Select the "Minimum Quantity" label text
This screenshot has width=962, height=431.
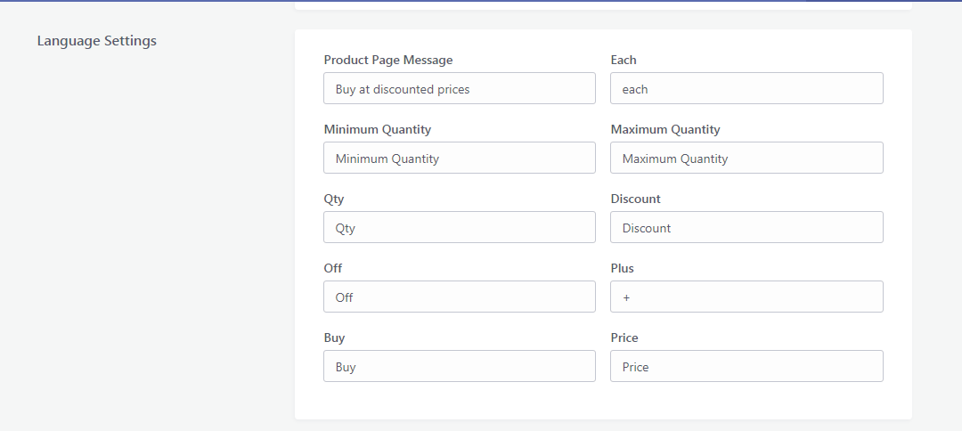tap(378, 129)
